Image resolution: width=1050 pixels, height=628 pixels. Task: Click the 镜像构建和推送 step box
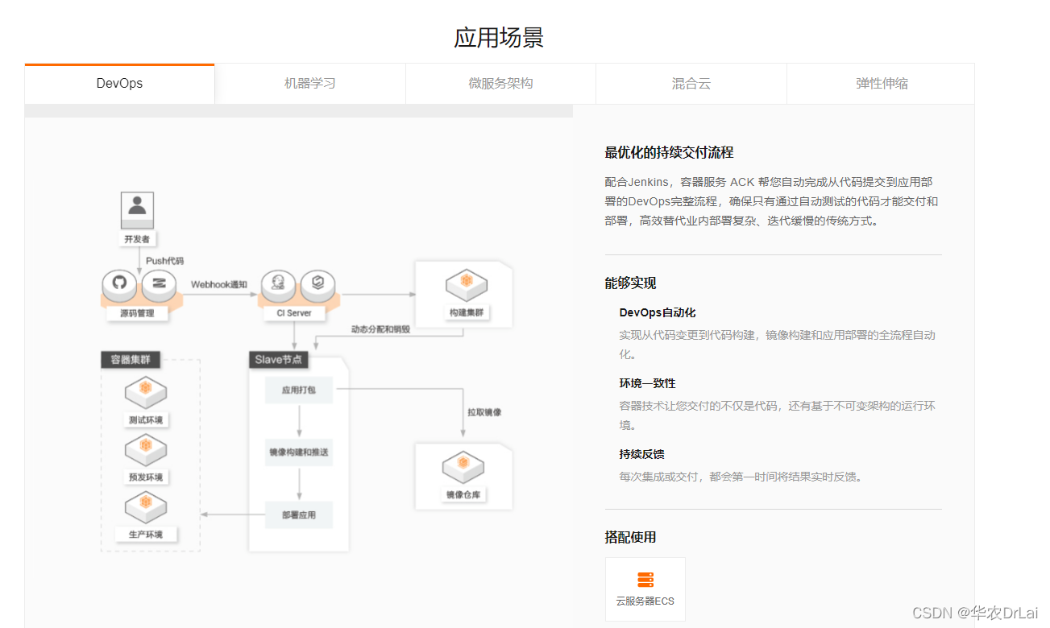[x=299, y=452]
